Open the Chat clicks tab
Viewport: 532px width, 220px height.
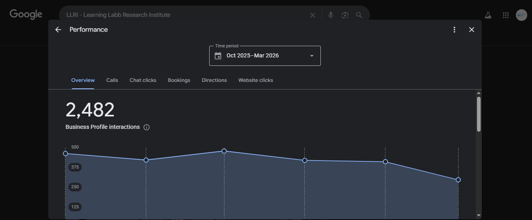coord(143,80)
